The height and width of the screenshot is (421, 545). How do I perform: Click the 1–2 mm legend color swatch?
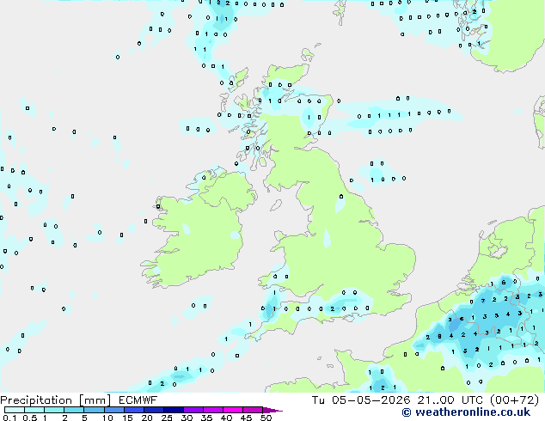pyautogui.click(x=54, y=410)
